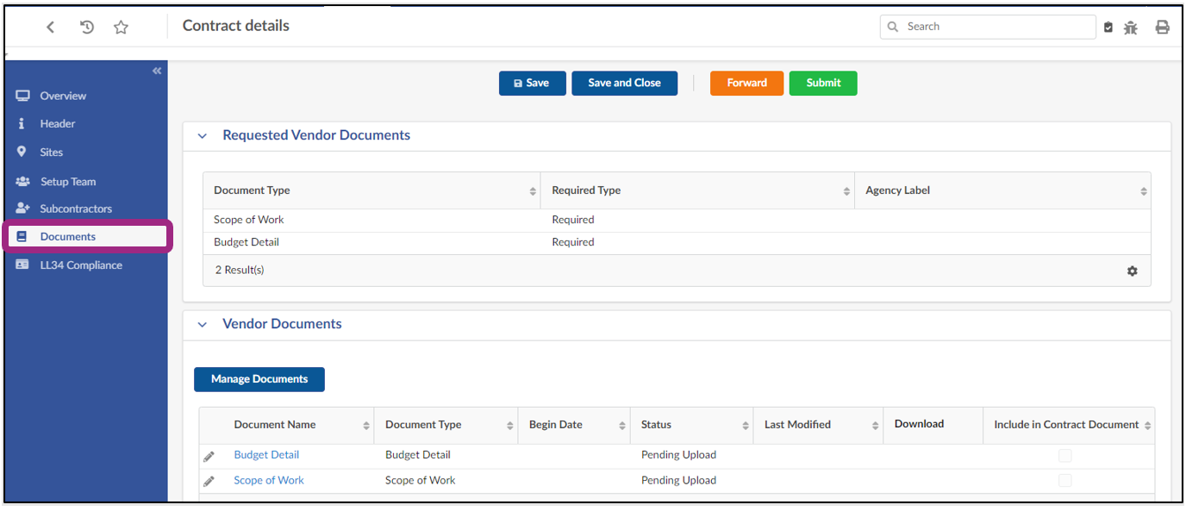Toggle Include in Contract checkbox for Scope of Work
This screenshot has width=1186, height=511.
[1065, 480]
